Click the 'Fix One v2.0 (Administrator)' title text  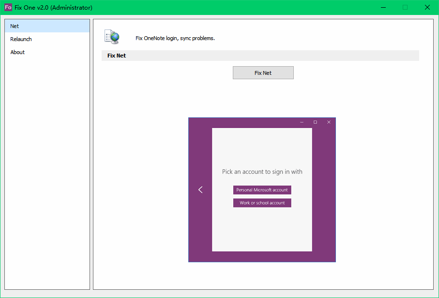53,8
